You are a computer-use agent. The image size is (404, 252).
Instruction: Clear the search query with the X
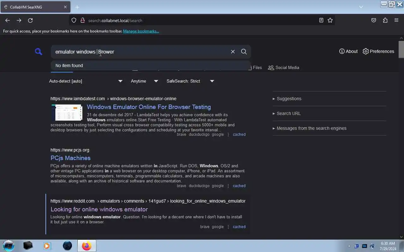233,52
